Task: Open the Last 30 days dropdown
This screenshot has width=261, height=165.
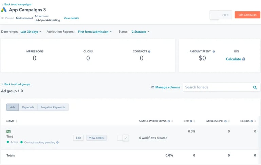Action: (31, 32)
